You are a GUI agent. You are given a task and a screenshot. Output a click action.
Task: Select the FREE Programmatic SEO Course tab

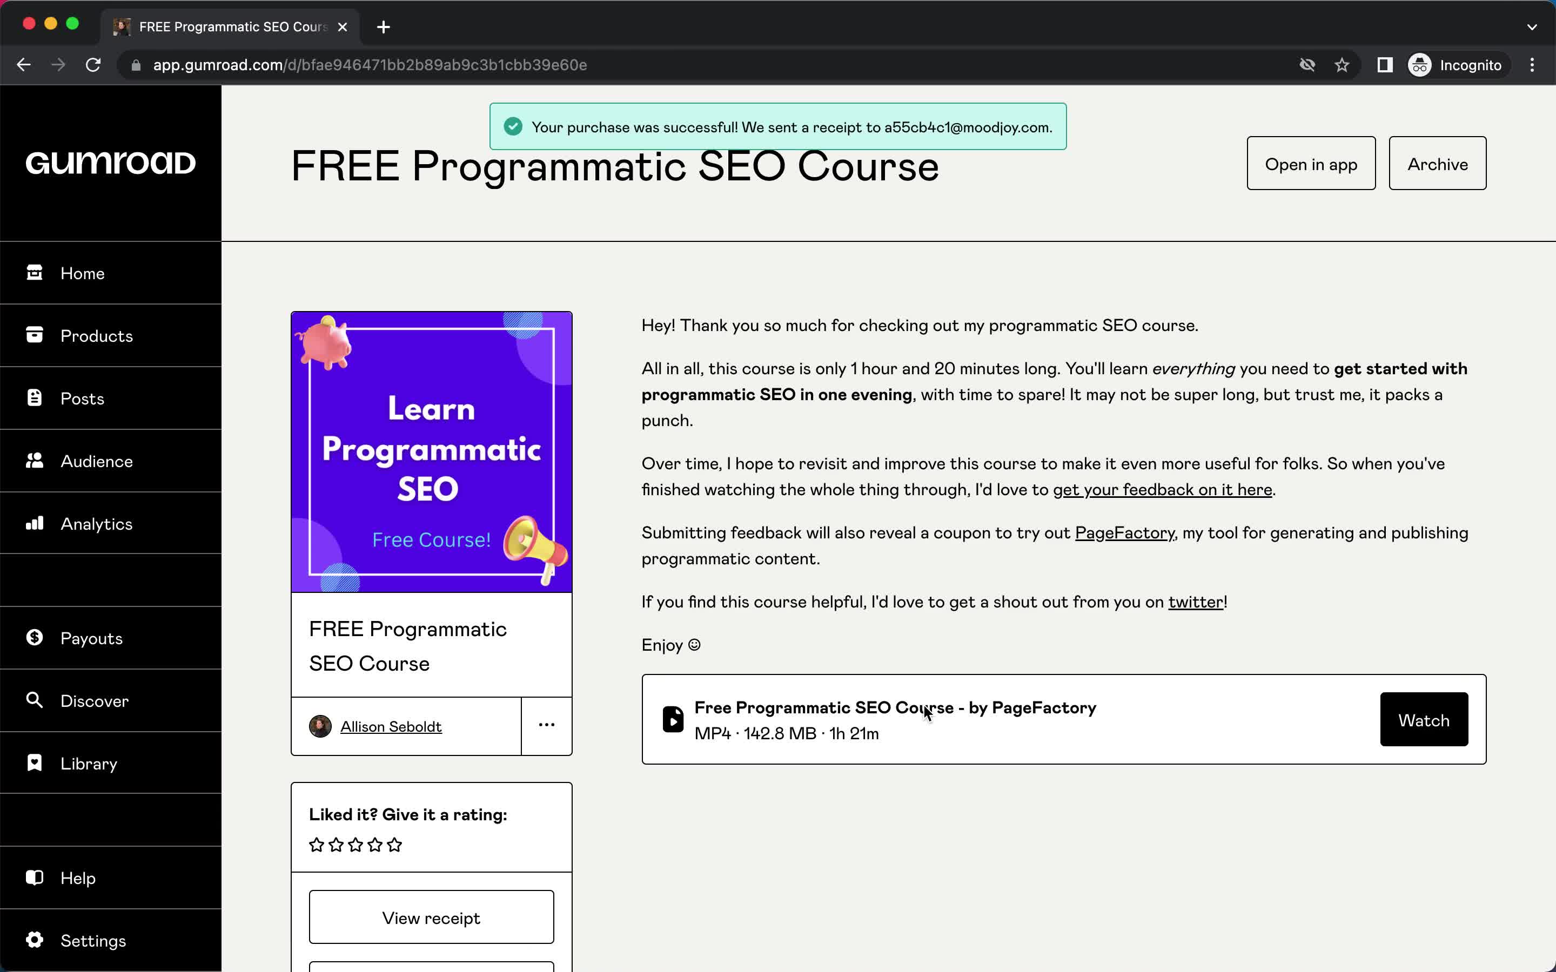[231, 27]
